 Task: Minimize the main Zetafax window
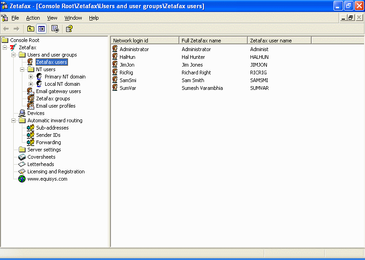(x=338, y=6)
